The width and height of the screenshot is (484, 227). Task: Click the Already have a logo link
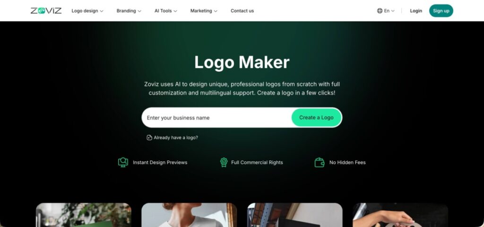[x=176, y=138]
